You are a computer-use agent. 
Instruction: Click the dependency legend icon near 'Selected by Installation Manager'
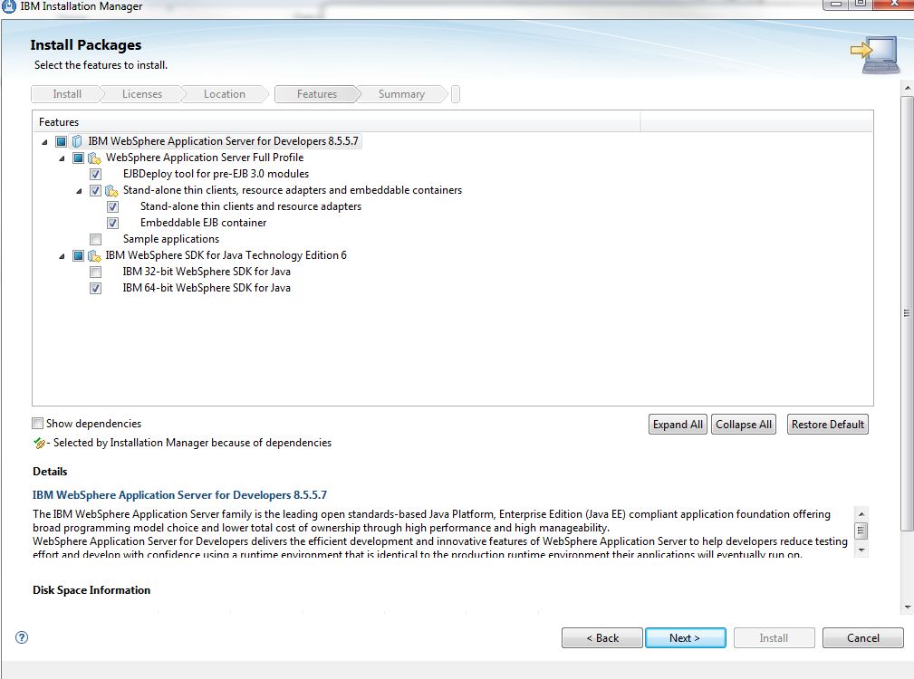39,443
